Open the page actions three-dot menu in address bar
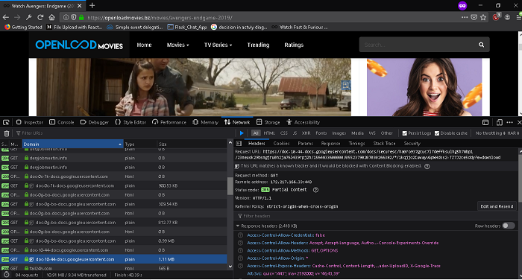This screenshot has height=280, width=522. coord(465,17)
